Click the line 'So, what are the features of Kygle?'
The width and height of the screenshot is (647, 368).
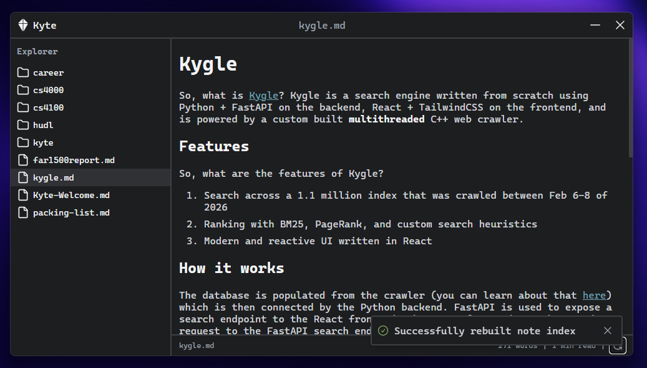point(281,174)
